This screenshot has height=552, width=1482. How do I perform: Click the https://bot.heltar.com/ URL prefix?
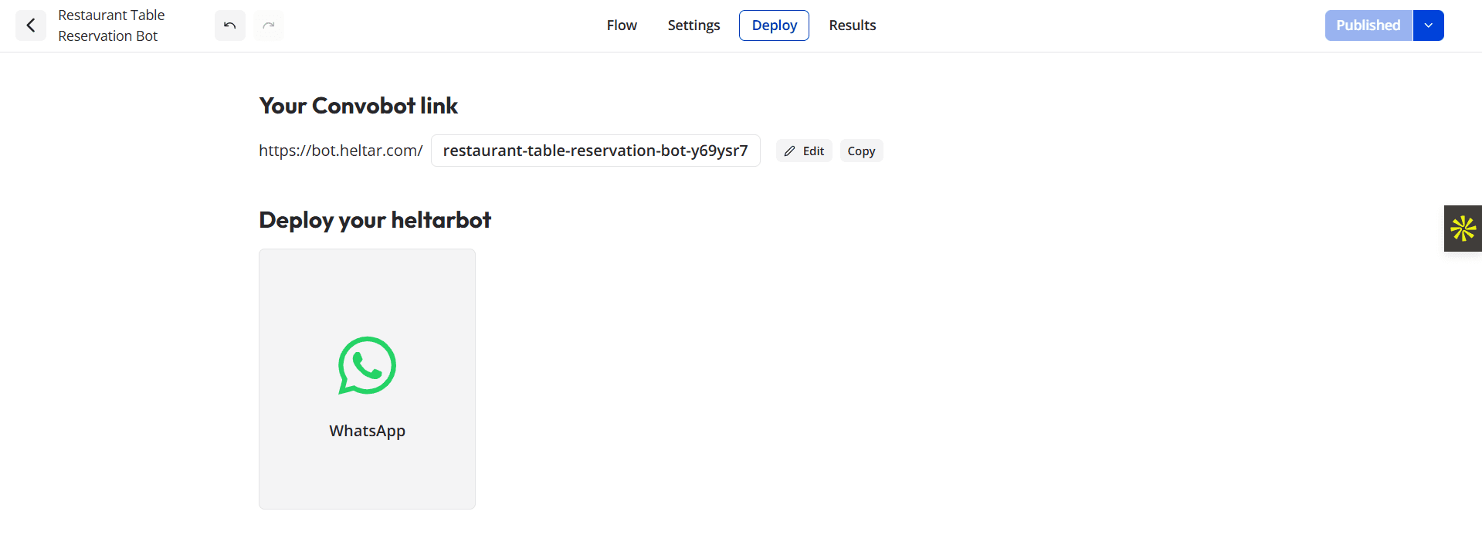coord(341,151)
